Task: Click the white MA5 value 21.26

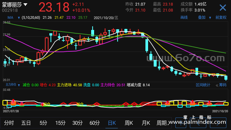Action: pyautogui.click(x=47, y=18)
